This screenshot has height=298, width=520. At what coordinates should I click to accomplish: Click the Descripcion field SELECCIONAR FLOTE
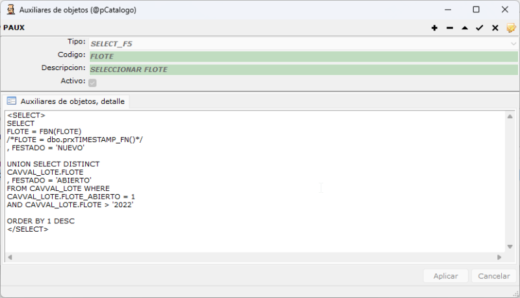pos(303,69)
